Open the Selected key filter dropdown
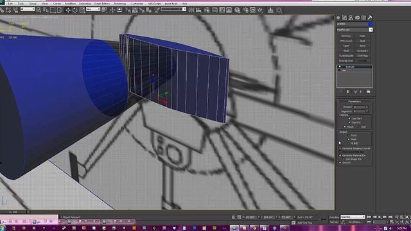Image resolution: width=411 pixels, height=231 pixels. point(353,217)
